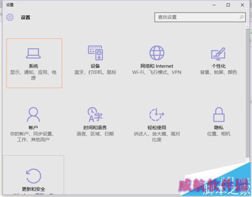Open the 时间和语言 clock icon
This screenshot has width=252, height=197.
pos(95,115)
